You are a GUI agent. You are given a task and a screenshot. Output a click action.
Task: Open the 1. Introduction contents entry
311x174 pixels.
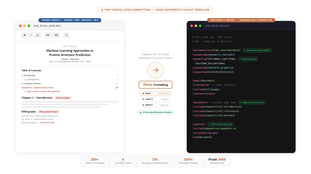pos(70,75)
